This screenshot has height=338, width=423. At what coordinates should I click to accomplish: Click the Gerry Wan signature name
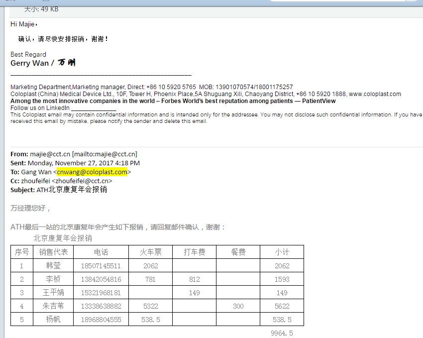click(x=30, y=63)
